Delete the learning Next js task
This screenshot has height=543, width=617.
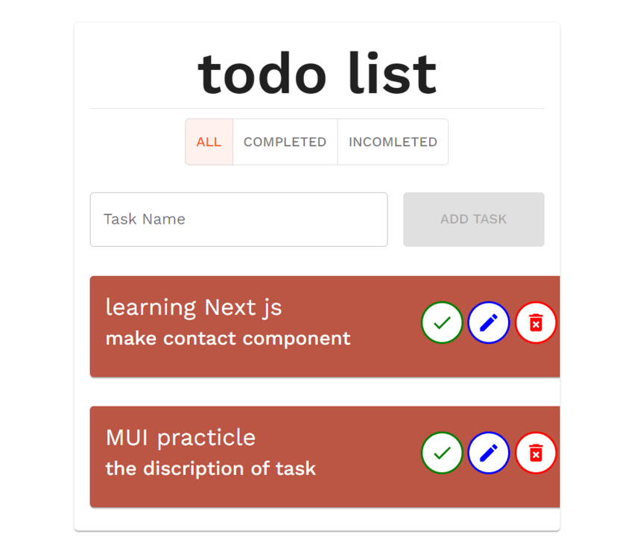pos(536,322)
